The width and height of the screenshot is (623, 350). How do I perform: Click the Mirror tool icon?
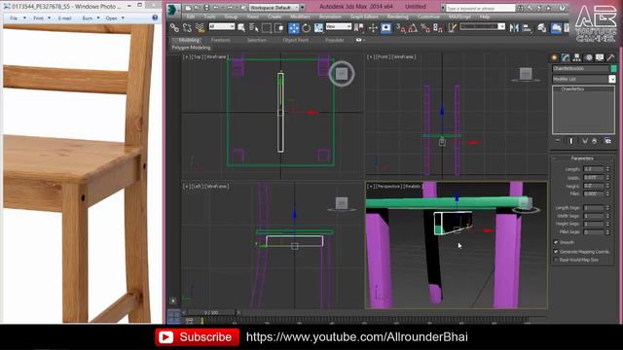pyautogui.click(x=514, y=28)
